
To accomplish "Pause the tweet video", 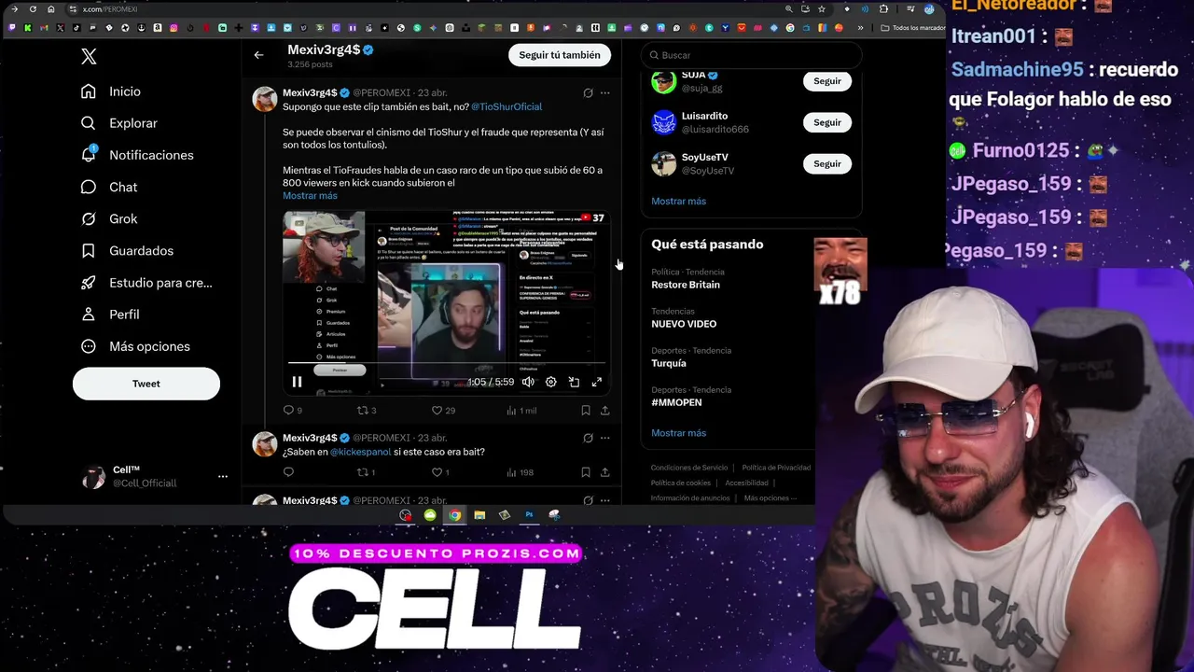I will (x=297, y=382).
